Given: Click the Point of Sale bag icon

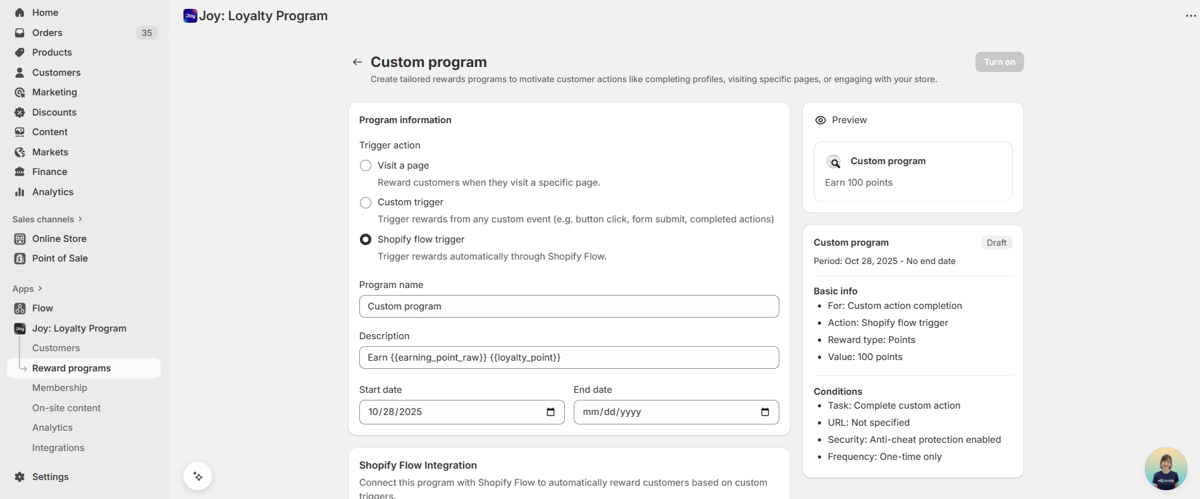Looking at the screenshot, I should 20,258.
